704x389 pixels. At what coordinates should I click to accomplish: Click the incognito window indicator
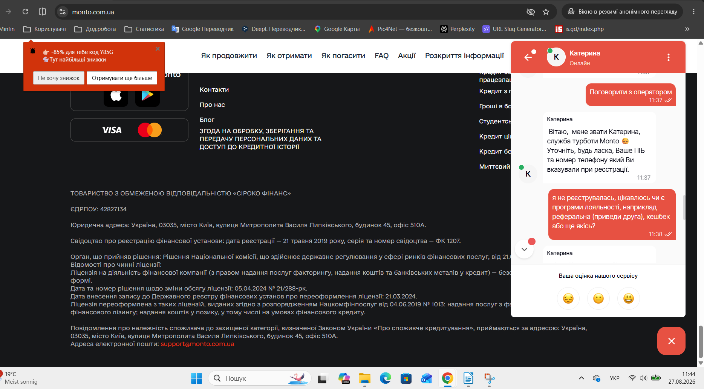coord(622,12)
